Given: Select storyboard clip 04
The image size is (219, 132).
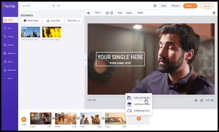Looking at the screenshot, I should 115,119.
